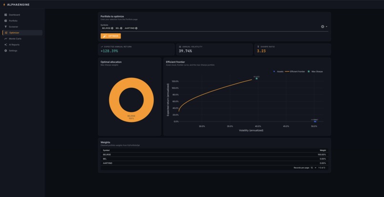Click the Volatility (annualized) axis label
Viewport: 384px width, 197px height.
pos(251,131)
